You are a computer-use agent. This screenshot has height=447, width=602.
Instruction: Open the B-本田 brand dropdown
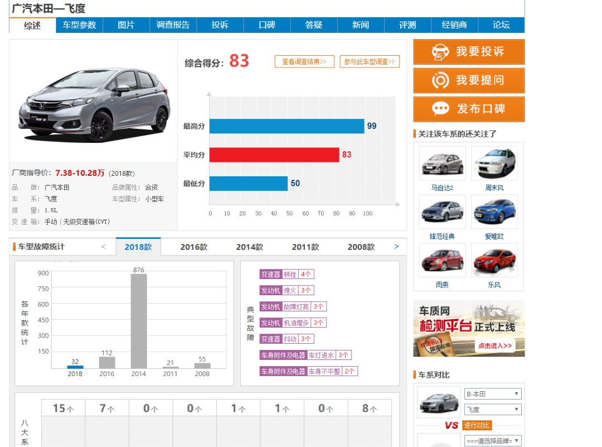click(493, 394)
